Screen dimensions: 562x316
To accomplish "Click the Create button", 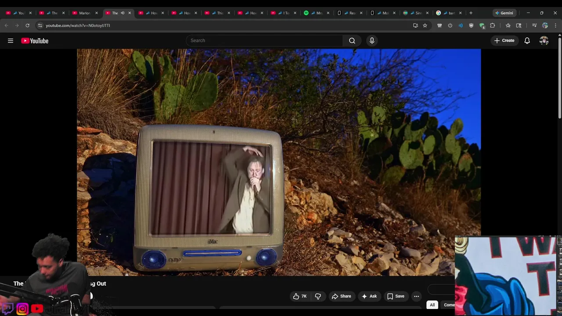I will [x=504, y=40].
